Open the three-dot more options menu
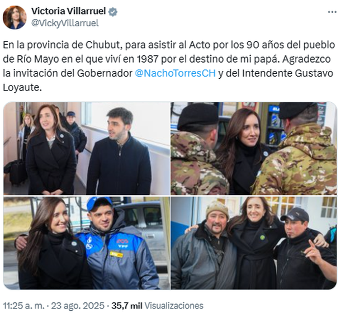This screenshot has height=313, width=341. point(332,12)
